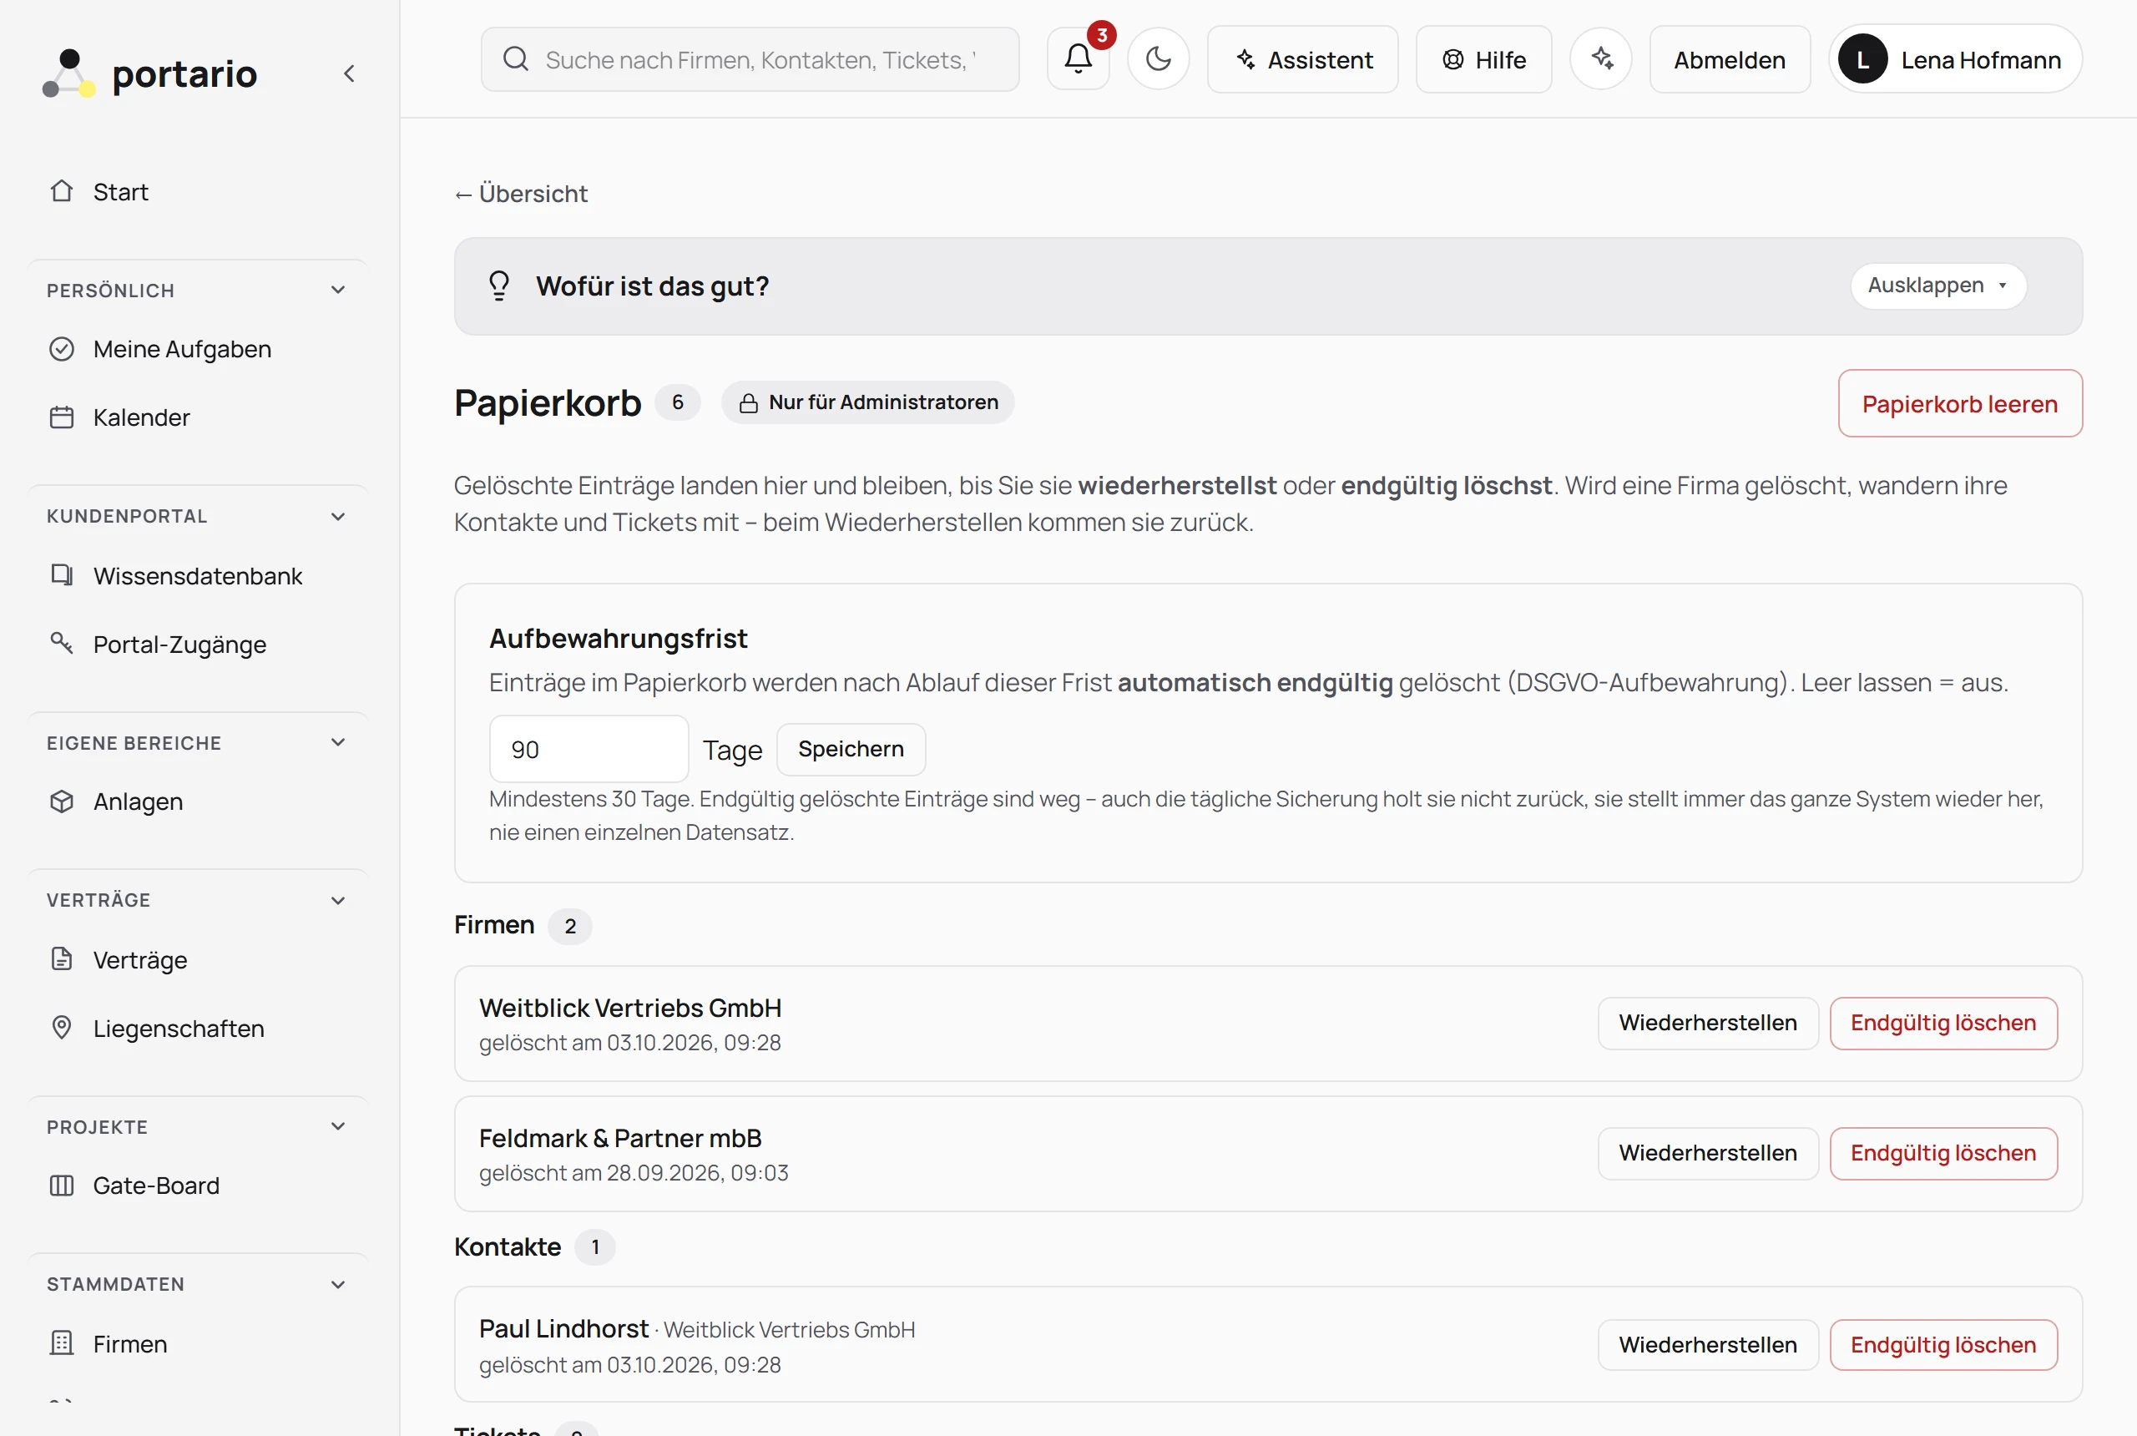Go back via the Übersicht link

(x=521, y=195)
